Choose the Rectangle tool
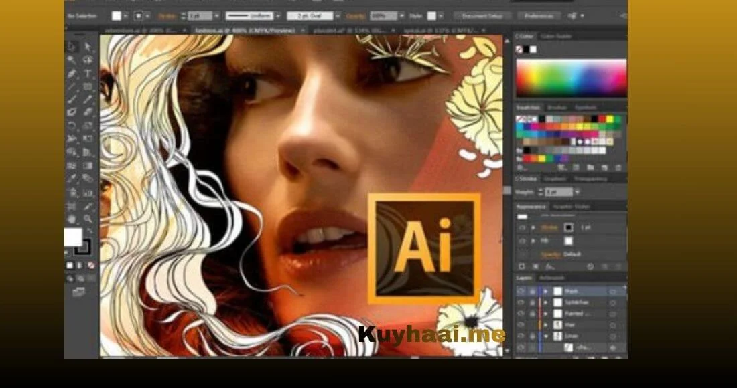 [88, 86]
